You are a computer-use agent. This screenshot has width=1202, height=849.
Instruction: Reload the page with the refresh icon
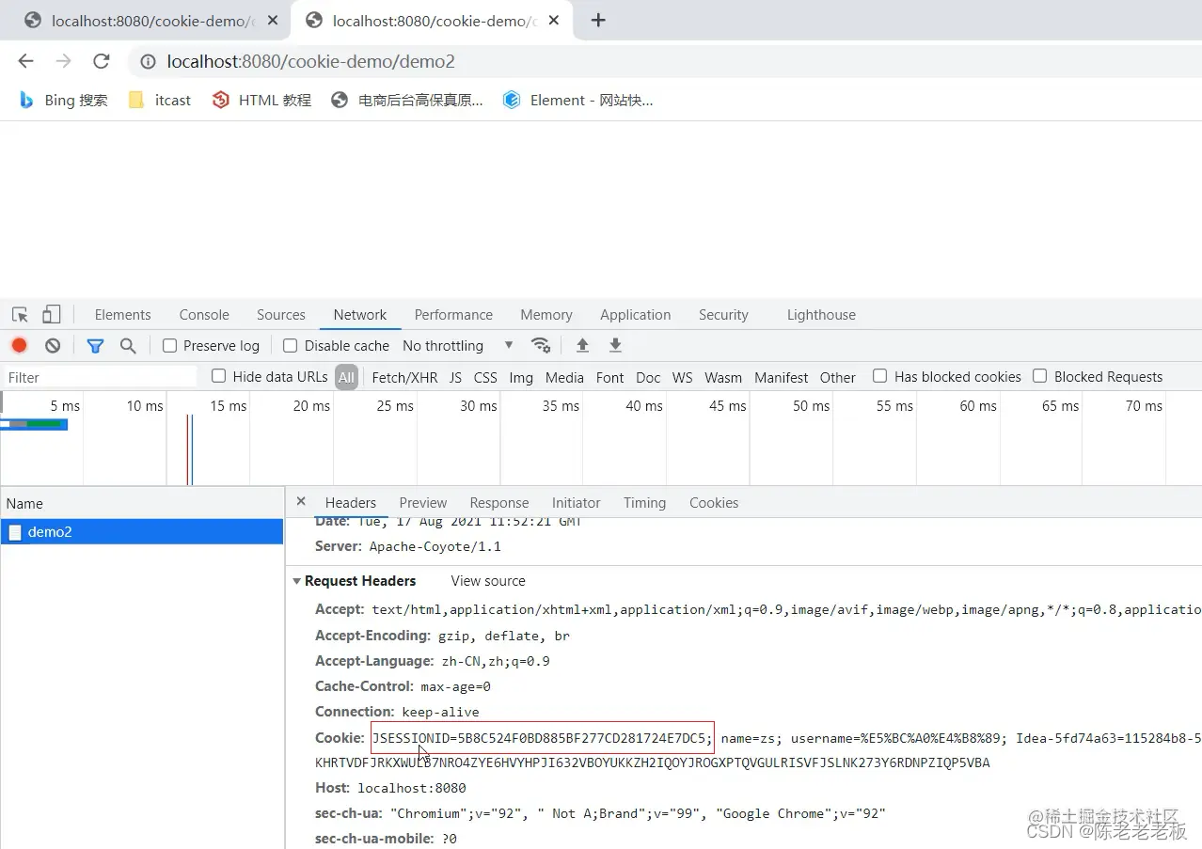pos(102,61)
